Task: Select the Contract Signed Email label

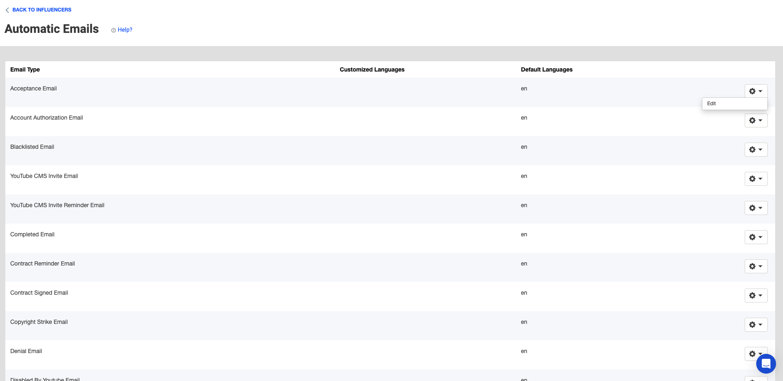Action: pos(39,293)
